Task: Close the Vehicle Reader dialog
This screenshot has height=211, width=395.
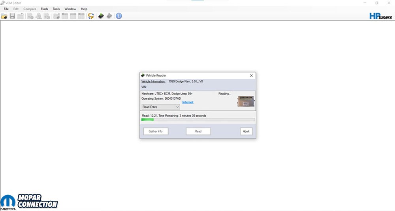Action: point(251,75)
